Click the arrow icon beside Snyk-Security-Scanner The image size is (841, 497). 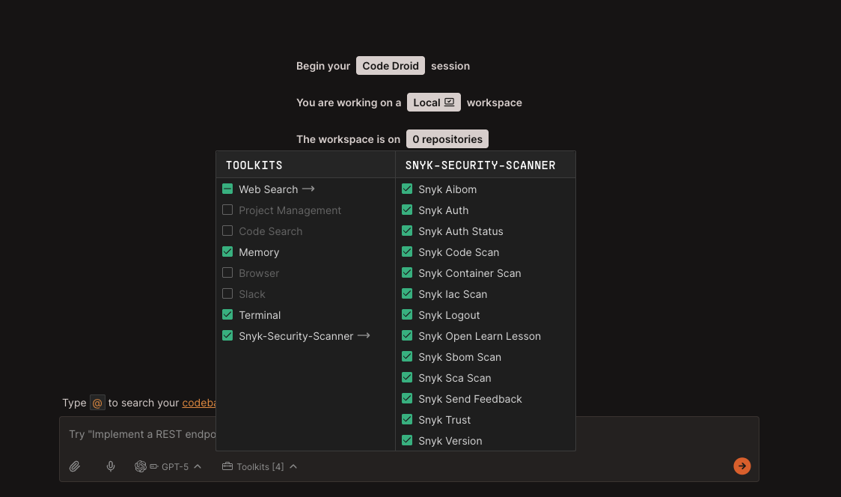tap(364, 336)
